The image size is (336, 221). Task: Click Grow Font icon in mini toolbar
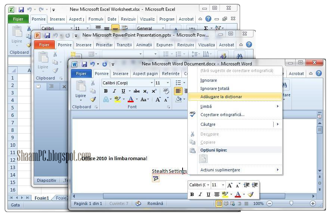click(230, 185)
